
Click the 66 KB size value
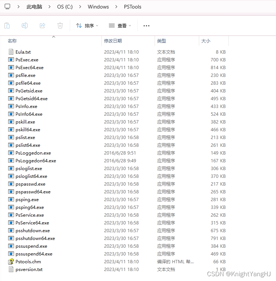tap(219, 262)
